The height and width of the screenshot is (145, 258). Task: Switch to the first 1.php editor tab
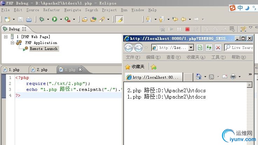tap(14, 70)
